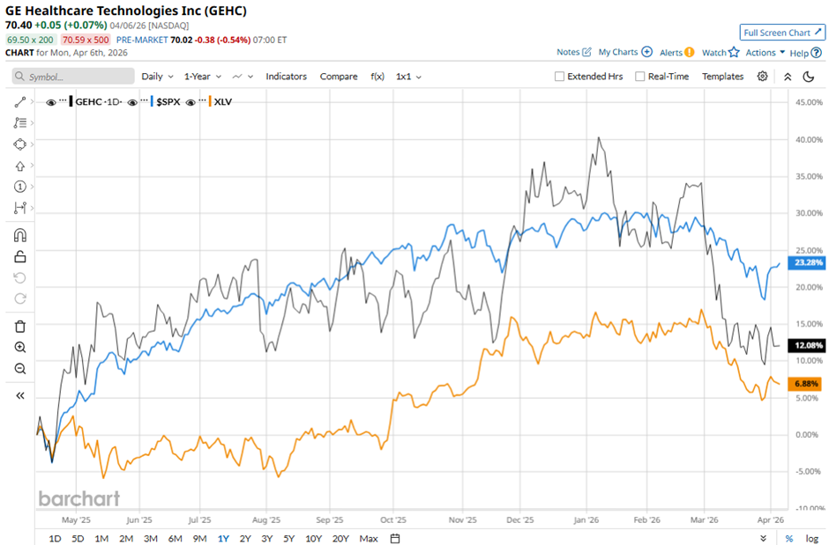This screenshot has height=545, width=829.
Task: Select the 20Y time range
Action: [x=340, y=538]
